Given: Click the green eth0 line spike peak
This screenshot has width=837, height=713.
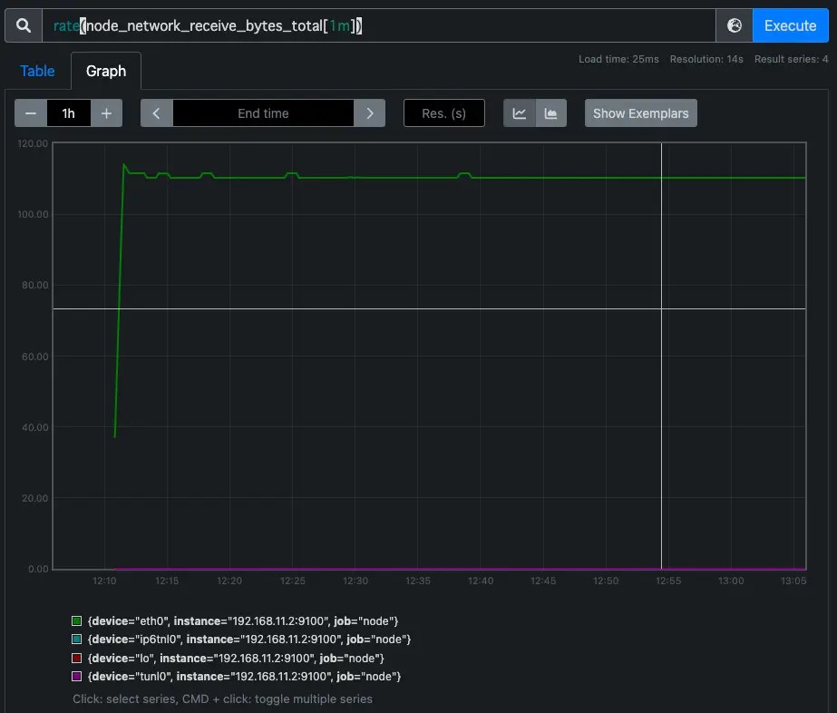Looking at the screenshot, I should 124,164.
